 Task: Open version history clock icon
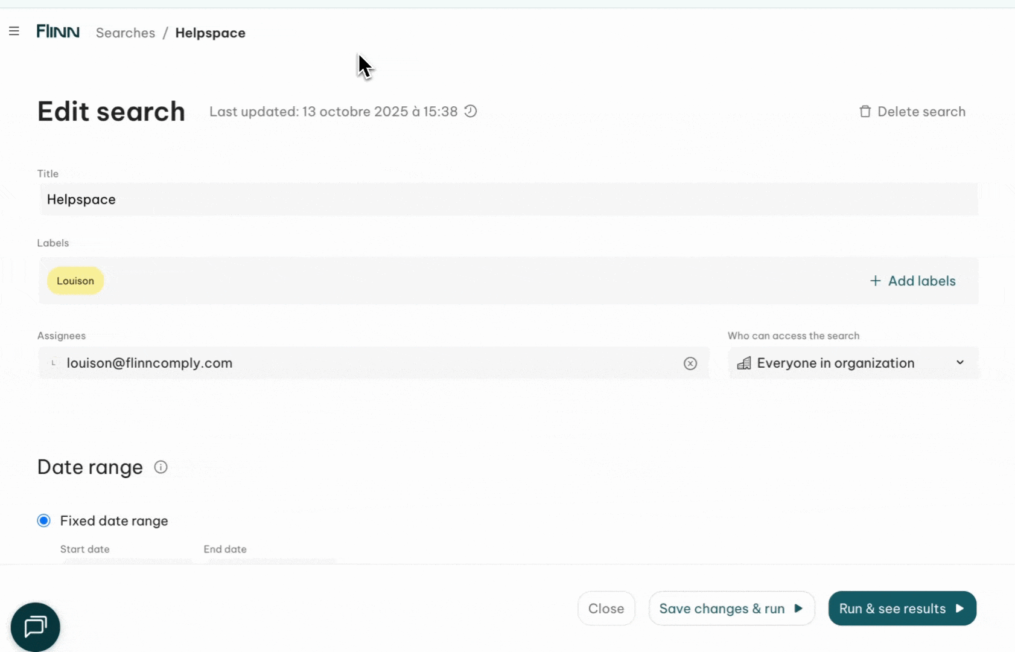click(471, 111)
